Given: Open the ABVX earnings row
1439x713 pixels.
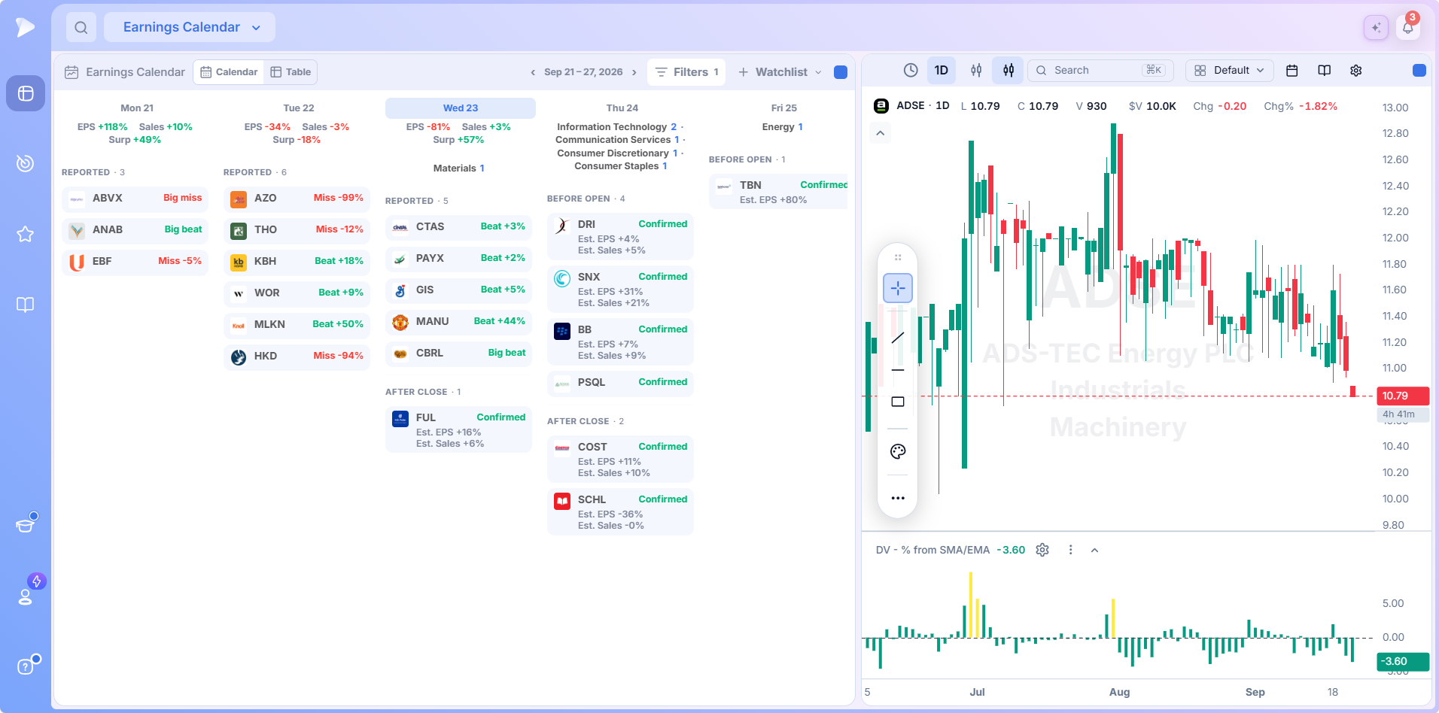Looking at the screenshot, I should tap(135, 199).
